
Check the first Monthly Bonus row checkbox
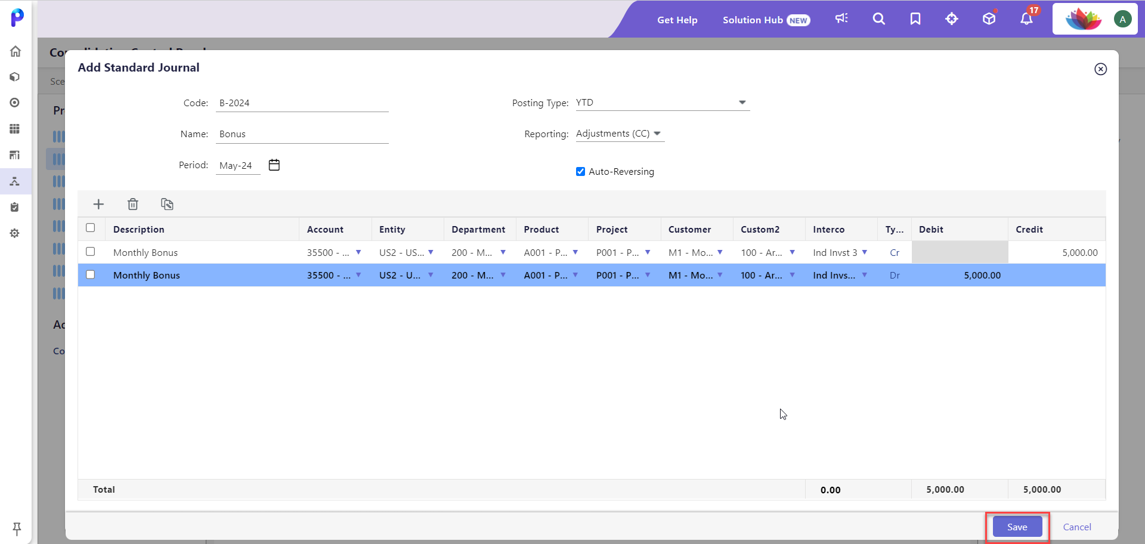[91, 252]
